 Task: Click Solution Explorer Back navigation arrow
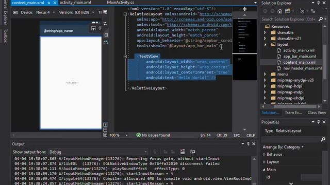(265, 11)
